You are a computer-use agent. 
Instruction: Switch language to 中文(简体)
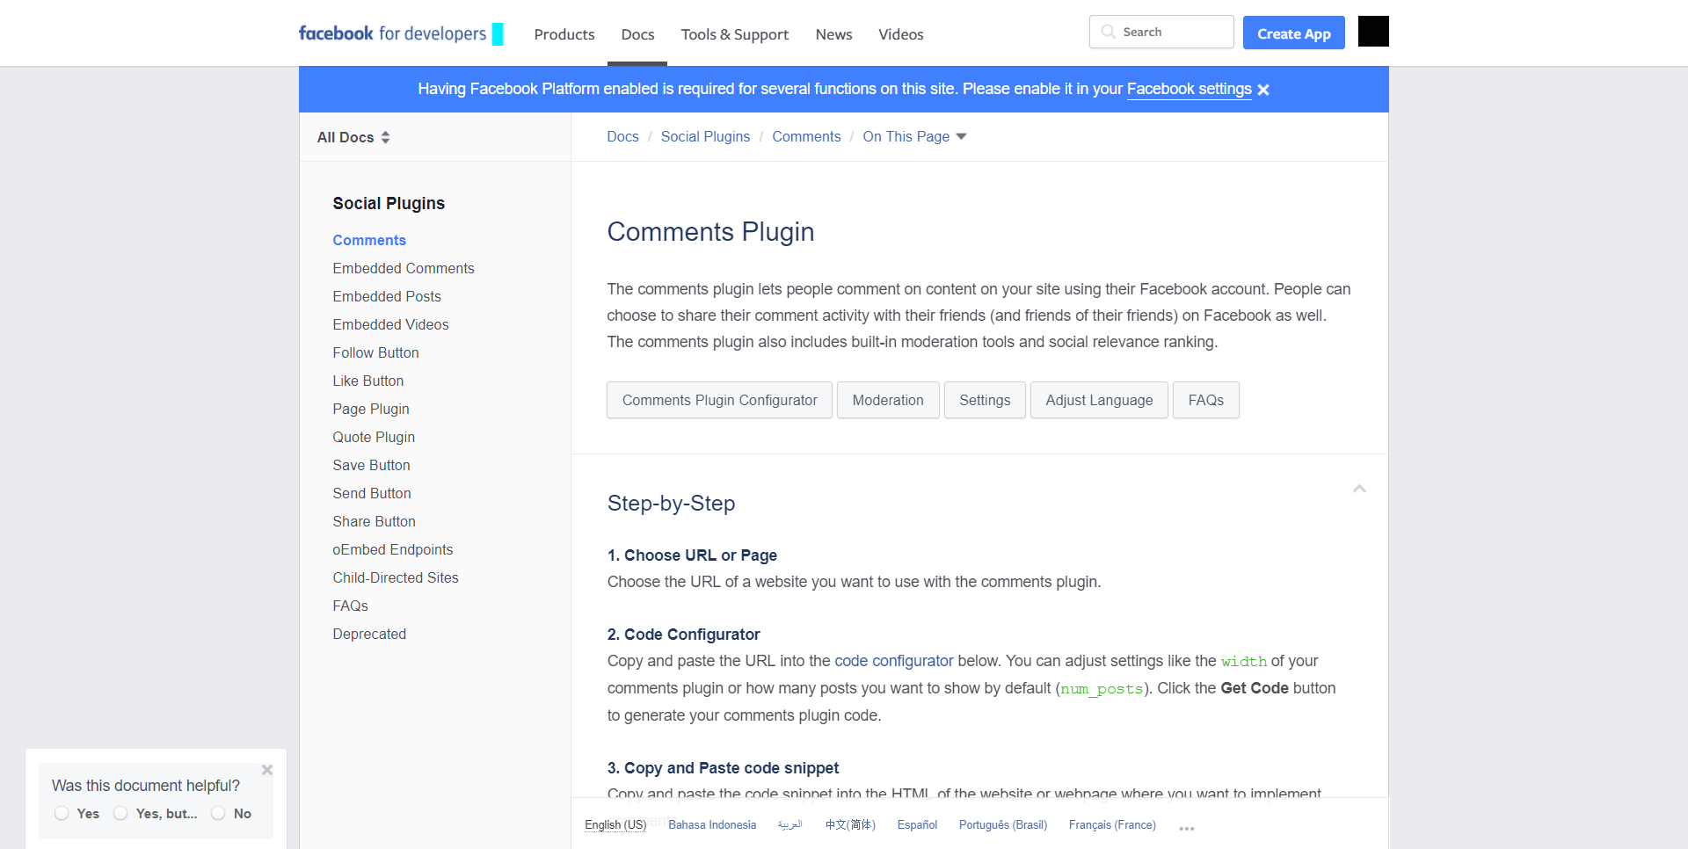(x=850, y=824)
